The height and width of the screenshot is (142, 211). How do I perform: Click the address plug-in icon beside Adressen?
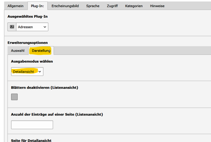(x=12, y=27)
